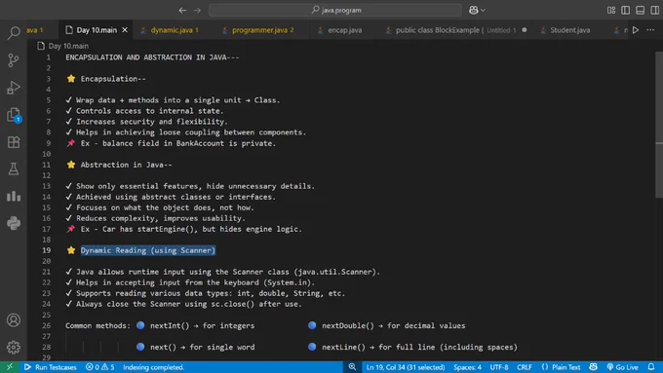Open notifications bell

click(x=651, y=367)
